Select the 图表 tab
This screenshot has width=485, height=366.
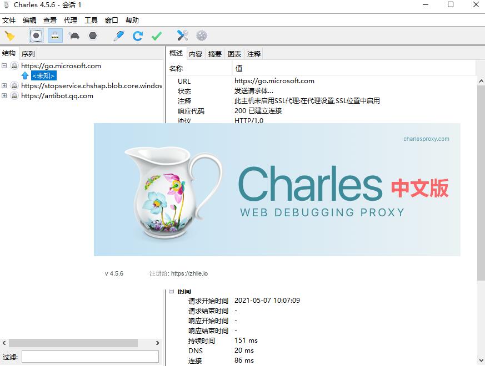tap(234, 54)
